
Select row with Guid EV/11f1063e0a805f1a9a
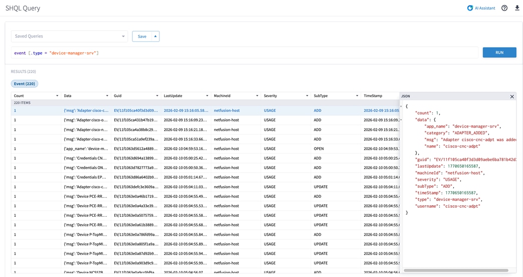205,244
